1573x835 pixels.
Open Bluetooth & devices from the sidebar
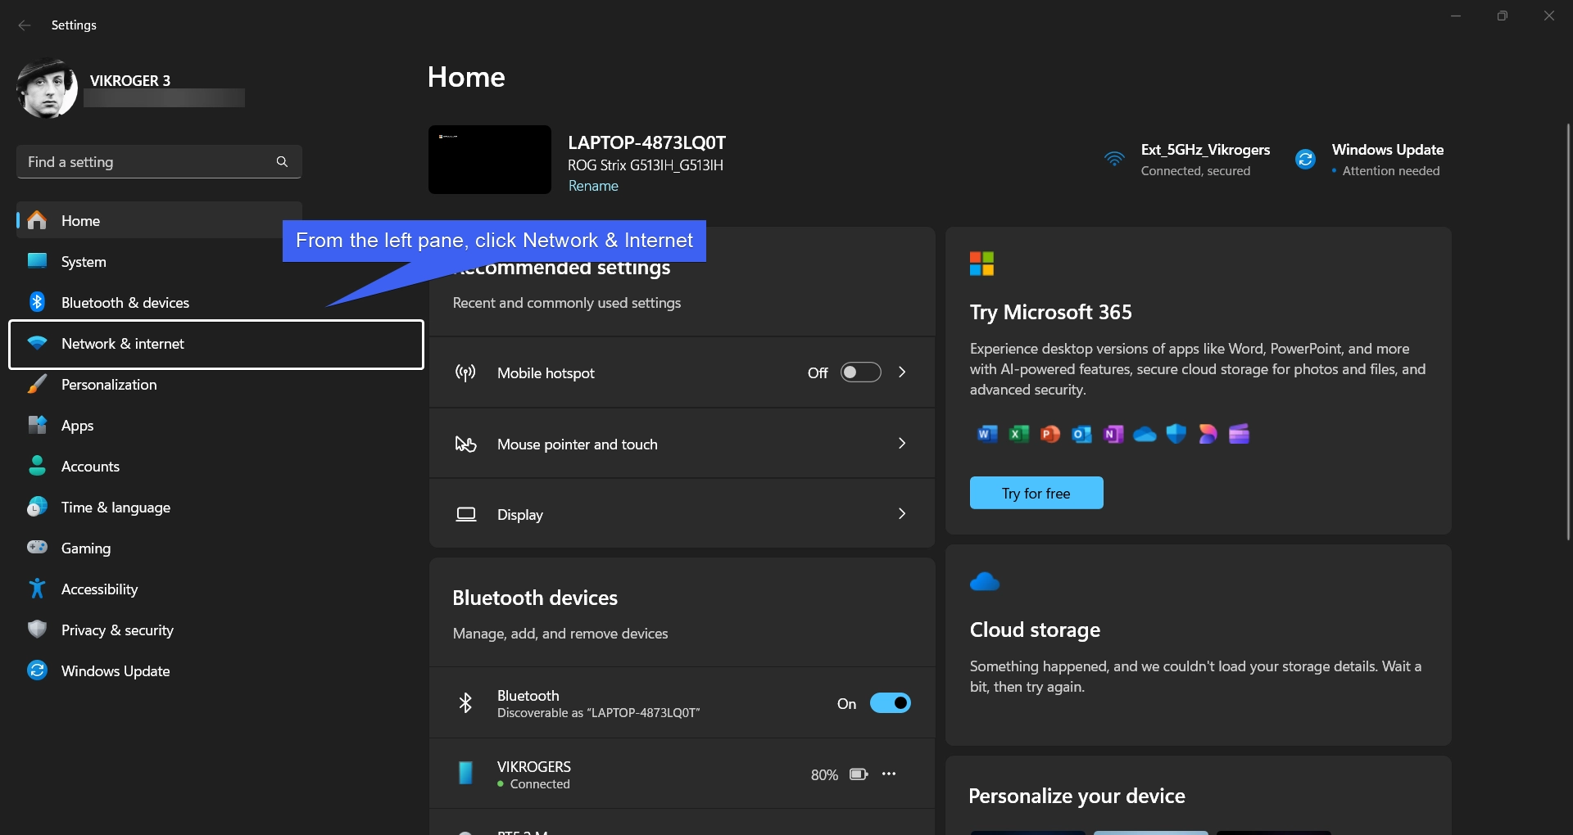click(159, 303)
